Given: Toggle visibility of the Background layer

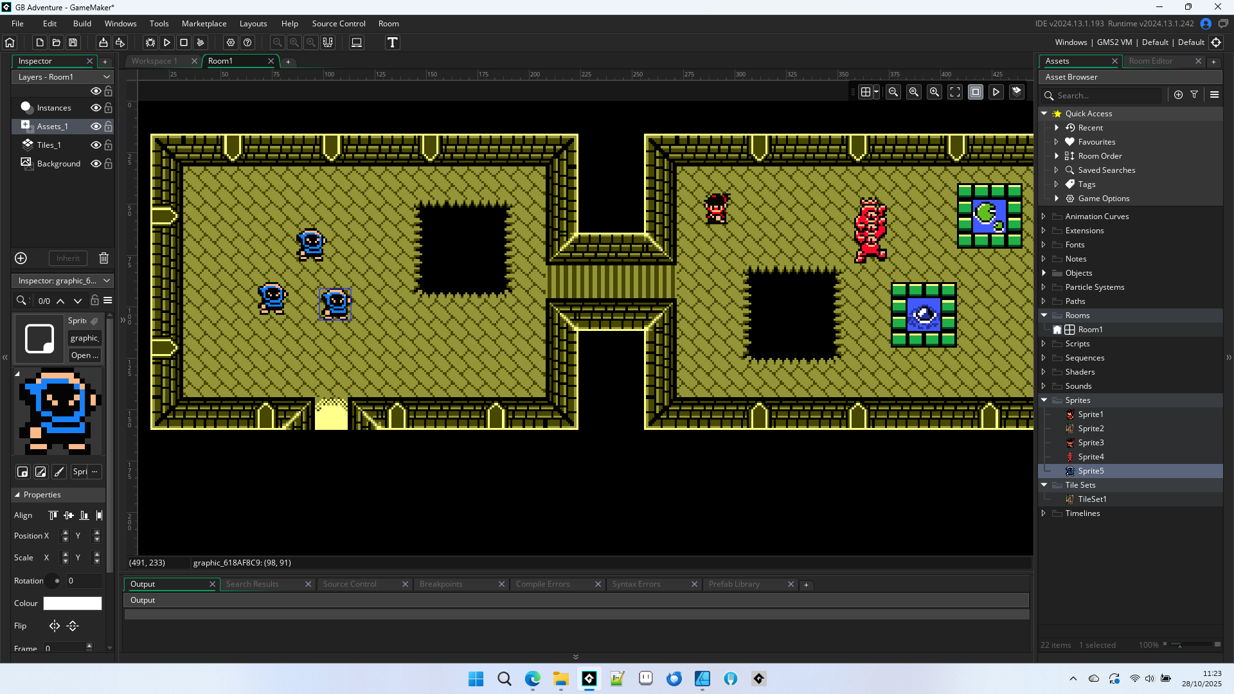Looking at the screenshot, I should [x=96, y=164].
